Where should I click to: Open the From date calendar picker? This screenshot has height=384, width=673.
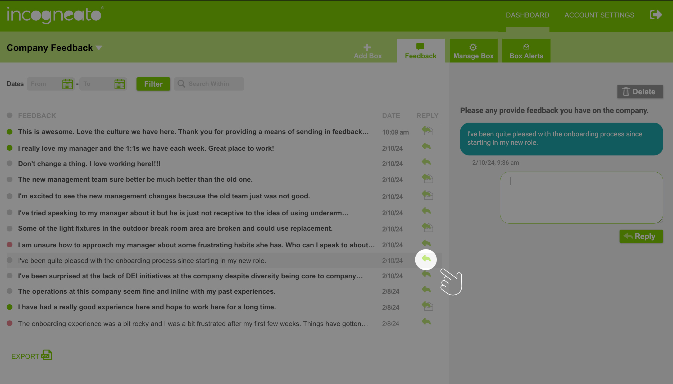tap(67, 84)
